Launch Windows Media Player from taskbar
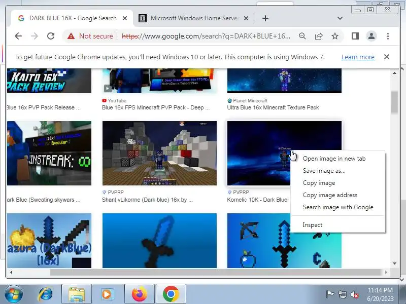This screenshot has width=406, height=304. pos(107,294)
